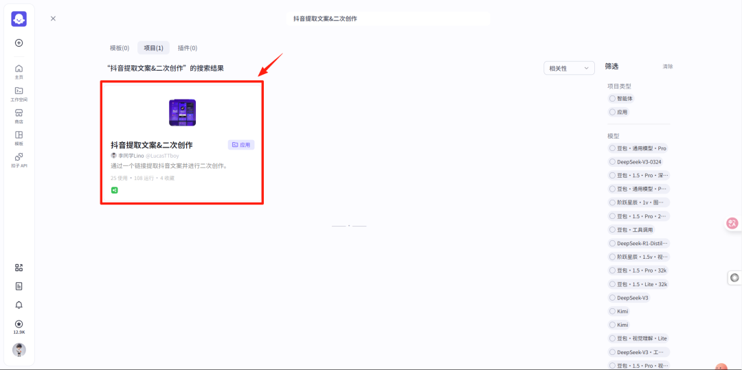Click the @LucasTTboy author handle
742x370 pixels.
(x=162, y=155)
